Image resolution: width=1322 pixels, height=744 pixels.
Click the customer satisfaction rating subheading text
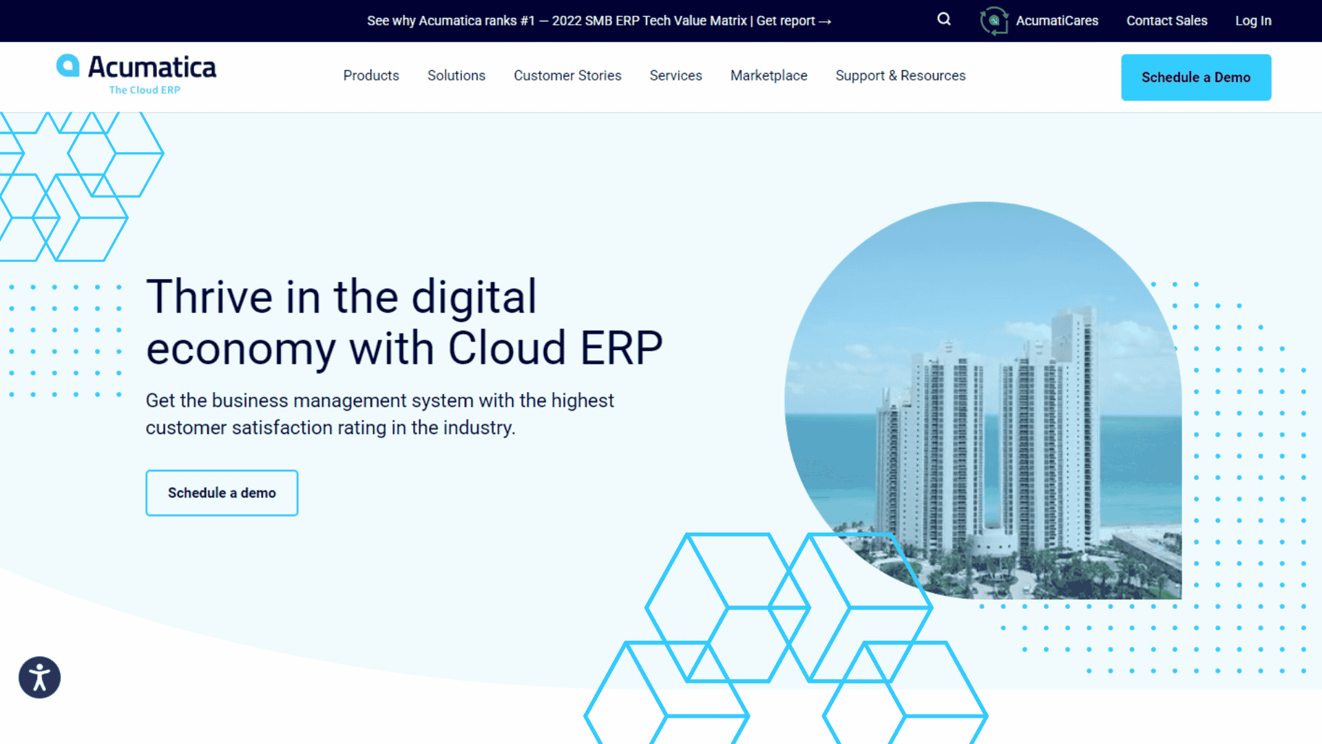tap(379, 414)
